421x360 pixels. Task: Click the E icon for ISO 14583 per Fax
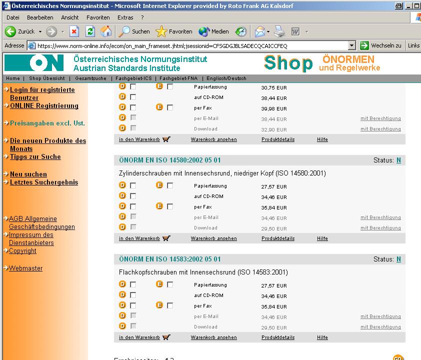pyautogui.click(x=159, y=305)
